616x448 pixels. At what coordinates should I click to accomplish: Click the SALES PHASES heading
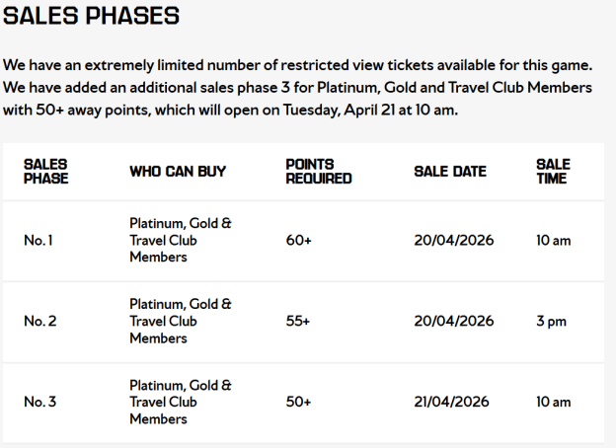92,16
